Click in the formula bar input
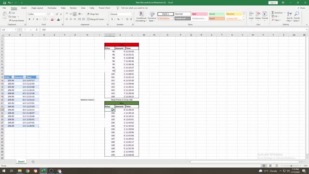 (x=173, y=29)
